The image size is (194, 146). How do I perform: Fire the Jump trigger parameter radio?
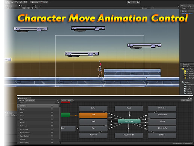[x=52, y=109]
